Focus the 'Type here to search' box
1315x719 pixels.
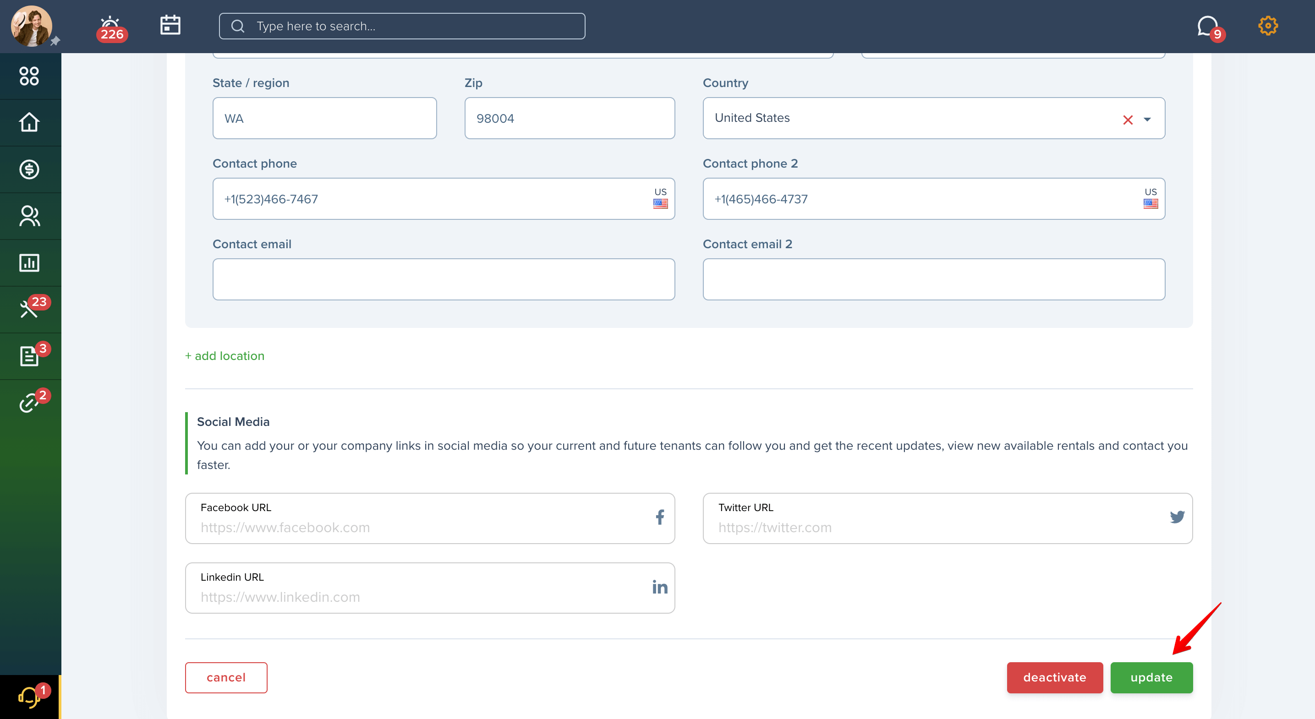coord(402,26)
